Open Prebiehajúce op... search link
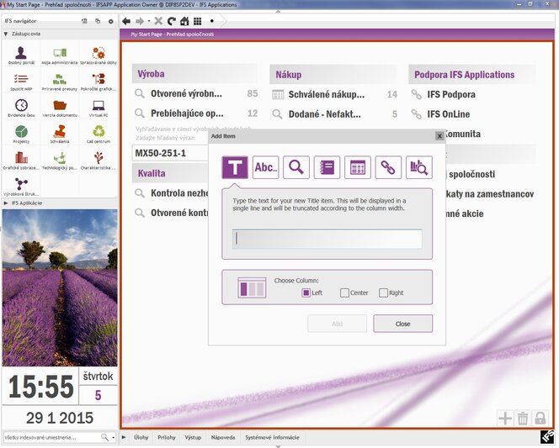559x448 pixels. click(187, 113)
